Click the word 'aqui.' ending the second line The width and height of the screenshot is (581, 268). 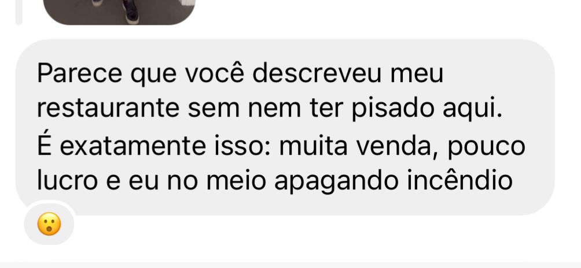pos(473,109)
